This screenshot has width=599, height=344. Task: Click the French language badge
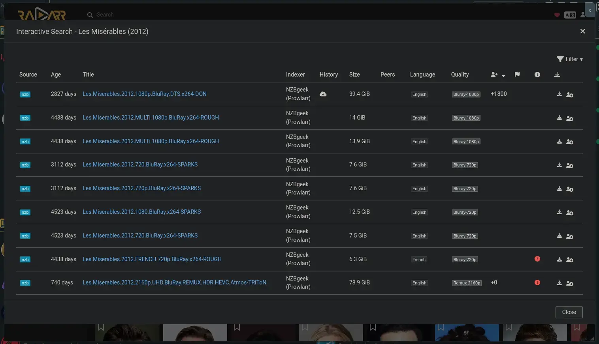(x=419, y=260)
